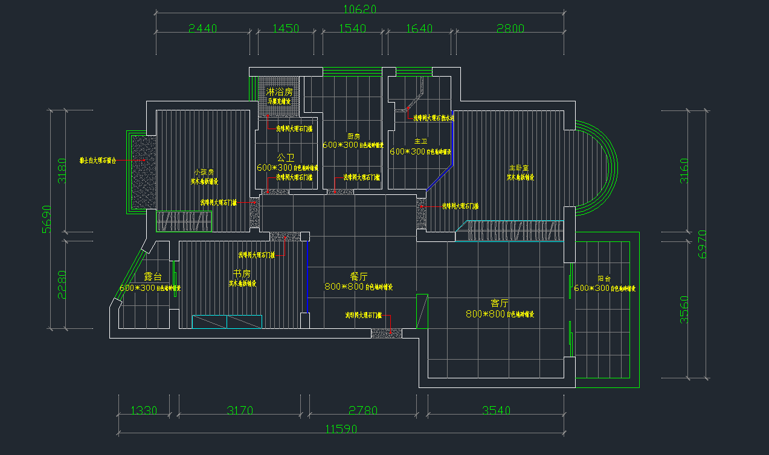Click the 600*300 tile note under 阳台
The width and height of the screenshot is (769, 455).
[604, 288]
